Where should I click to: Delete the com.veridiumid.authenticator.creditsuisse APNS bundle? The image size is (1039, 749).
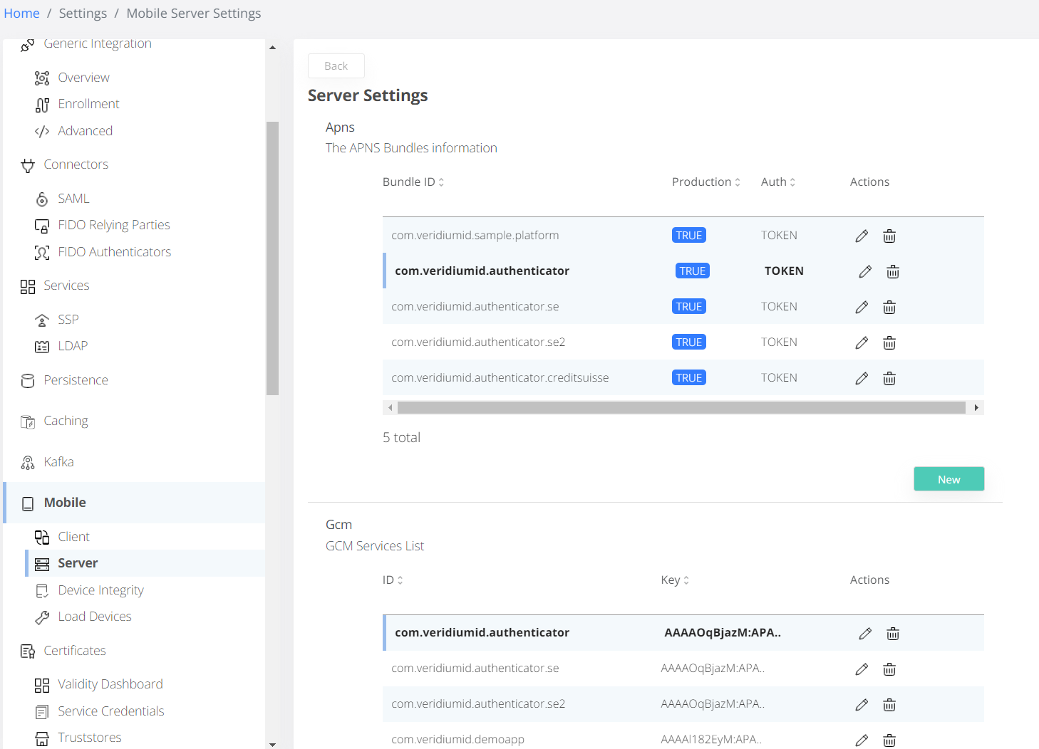(889, 379)
